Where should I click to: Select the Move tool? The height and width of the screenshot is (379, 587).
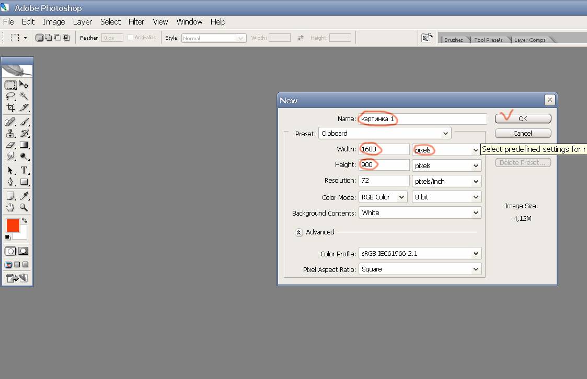tap(24, 85)
